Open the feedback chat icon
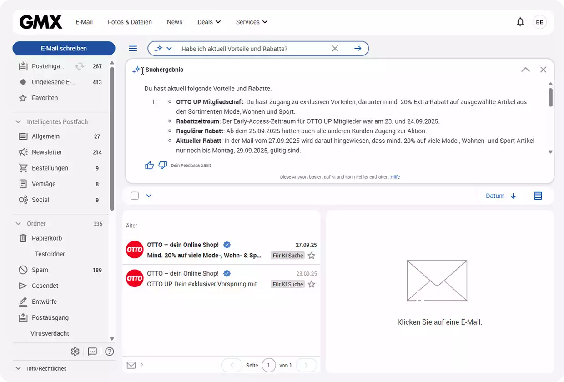The height and width of the screenshot is (382, 564). pos(92,352)
